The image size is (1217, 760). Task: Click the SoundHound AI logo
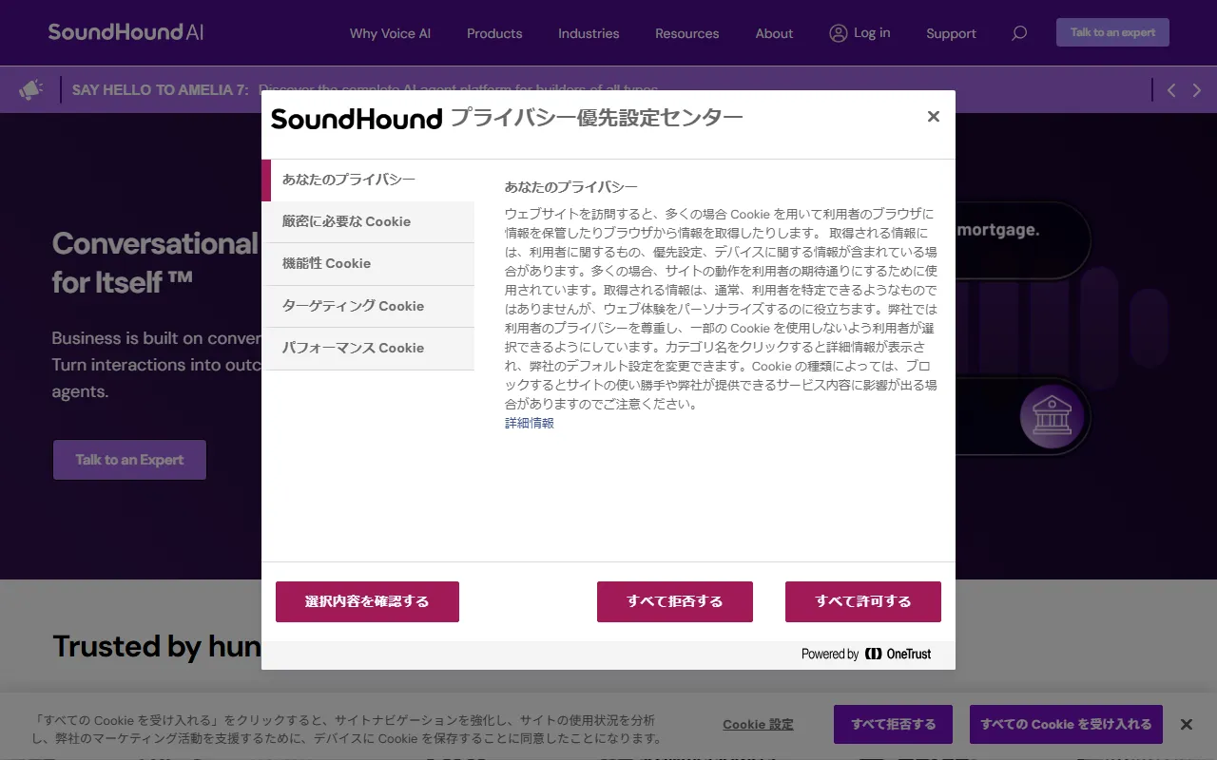pos(125,31)
